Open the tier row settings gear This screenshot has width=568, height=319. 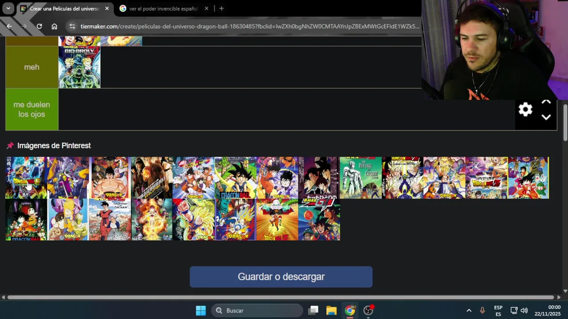click(x=525, y=109)
